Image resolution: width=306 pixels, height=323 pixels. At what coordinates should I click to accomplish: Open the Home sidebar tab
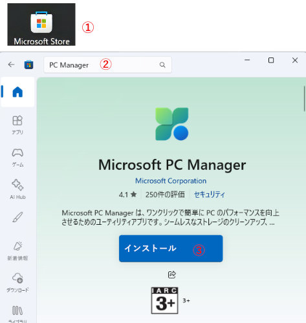[17, 92]
